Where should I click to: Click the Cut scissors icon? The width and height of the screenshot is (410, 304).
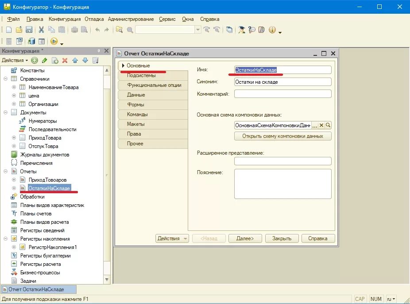pyautogui.click(x=41, y=30)
